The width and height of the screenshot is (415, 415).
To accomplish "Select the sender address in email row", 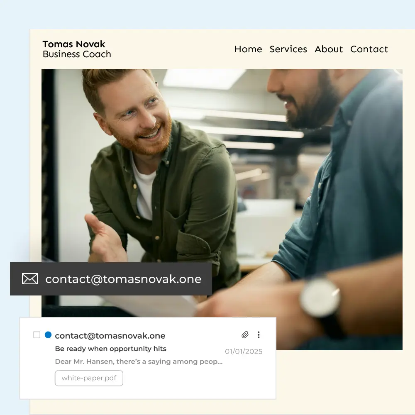I will [110, 336].
